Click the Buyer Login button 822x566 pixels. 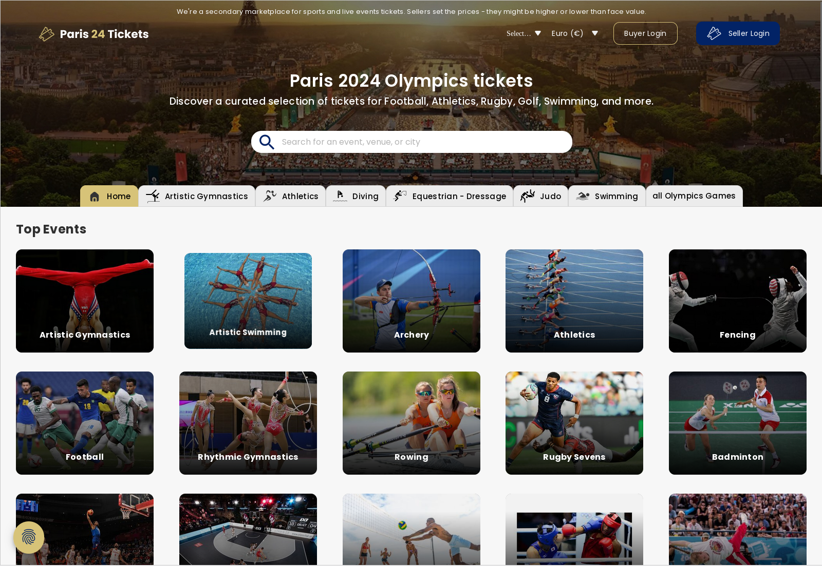(645, 33)
